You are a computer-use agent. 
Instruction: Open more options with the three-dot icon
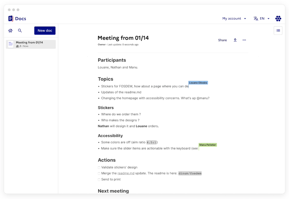[x=244, y=40]
